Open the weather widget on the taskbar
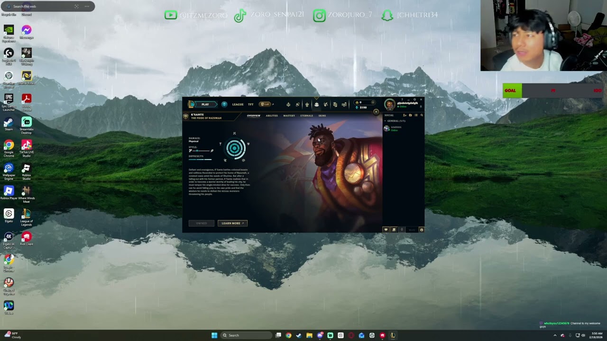This screenshot has width=607, height=341. click(x=13, y=335)
